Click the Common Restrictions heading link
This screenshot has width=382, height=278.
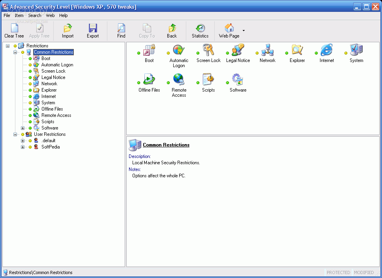[x=166, y=145]
